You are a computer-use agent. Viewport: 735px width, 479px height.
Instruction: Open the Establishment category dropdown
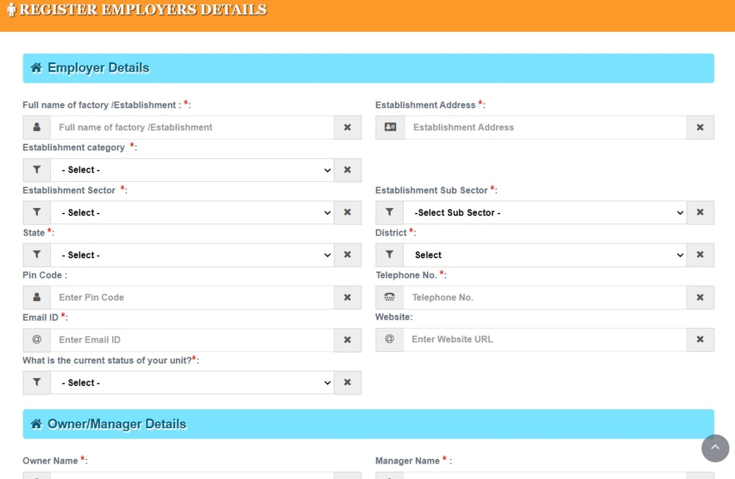point(192,170)
